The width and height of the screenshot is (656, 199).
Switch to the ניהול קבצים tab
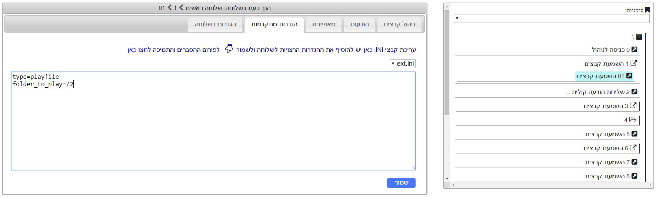click(x=399, y=24)
